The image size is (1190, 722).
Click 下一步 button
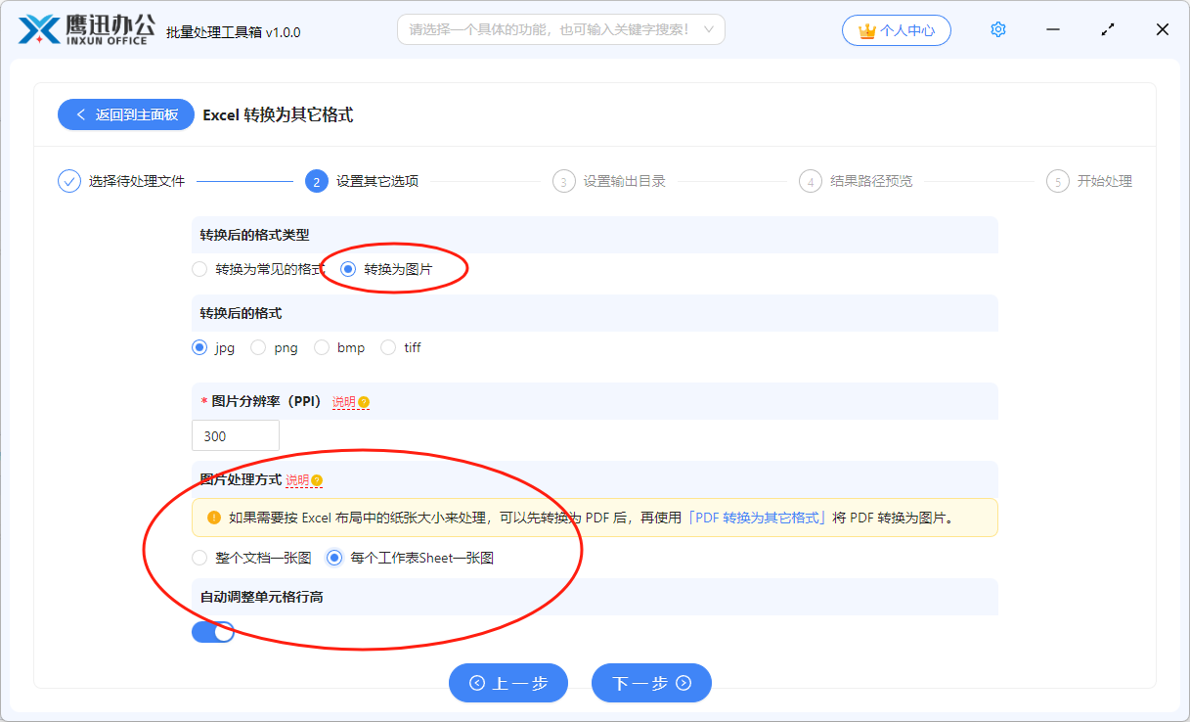[x=651, y=683]
